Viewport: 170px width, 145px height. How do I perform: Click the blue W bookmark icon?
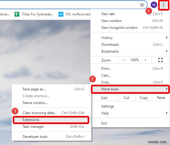[61, 14]
